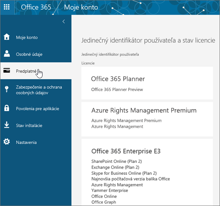Click Moje konto in the top header
Image resolution: width=220 pixels, height=206 pixels.
tap(81, 7)
